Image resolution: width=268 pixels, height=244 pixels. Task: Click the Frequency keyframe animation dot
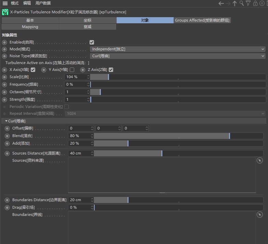[x=5, y=84]
